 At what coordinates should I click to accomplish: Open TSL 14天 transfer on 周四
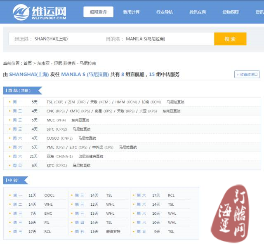tap(99, 223)
